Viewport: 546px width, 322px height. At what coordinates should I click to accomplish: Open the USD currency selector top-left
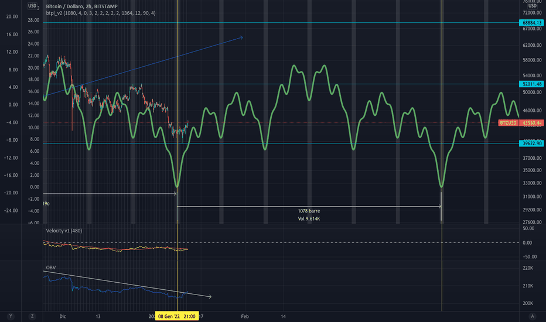tap(32, 6)
